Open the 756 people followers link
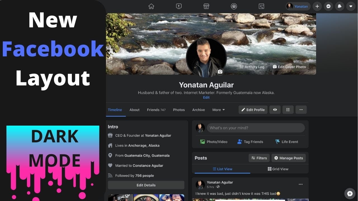Image resolution: width=358 pixels, height=201 pixels. click(145, 176)
